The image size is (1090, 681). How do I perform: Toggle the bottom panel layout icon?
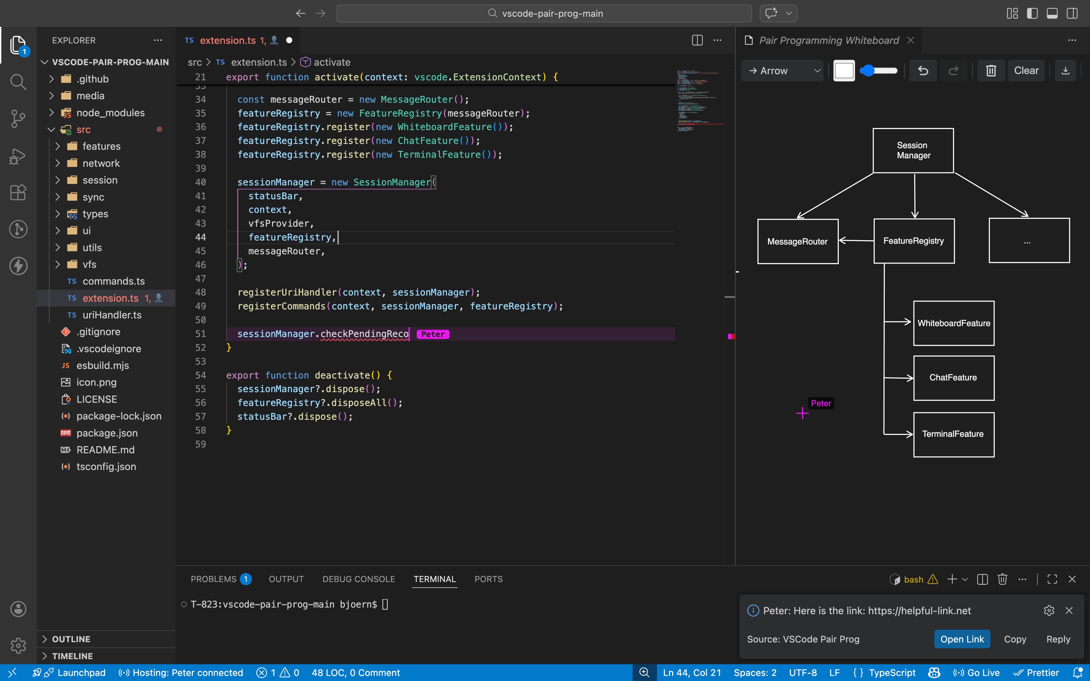point(1052,14)
